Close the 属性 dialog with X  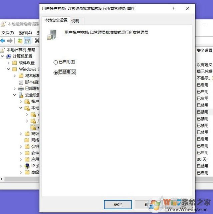(x=188, y=8)
